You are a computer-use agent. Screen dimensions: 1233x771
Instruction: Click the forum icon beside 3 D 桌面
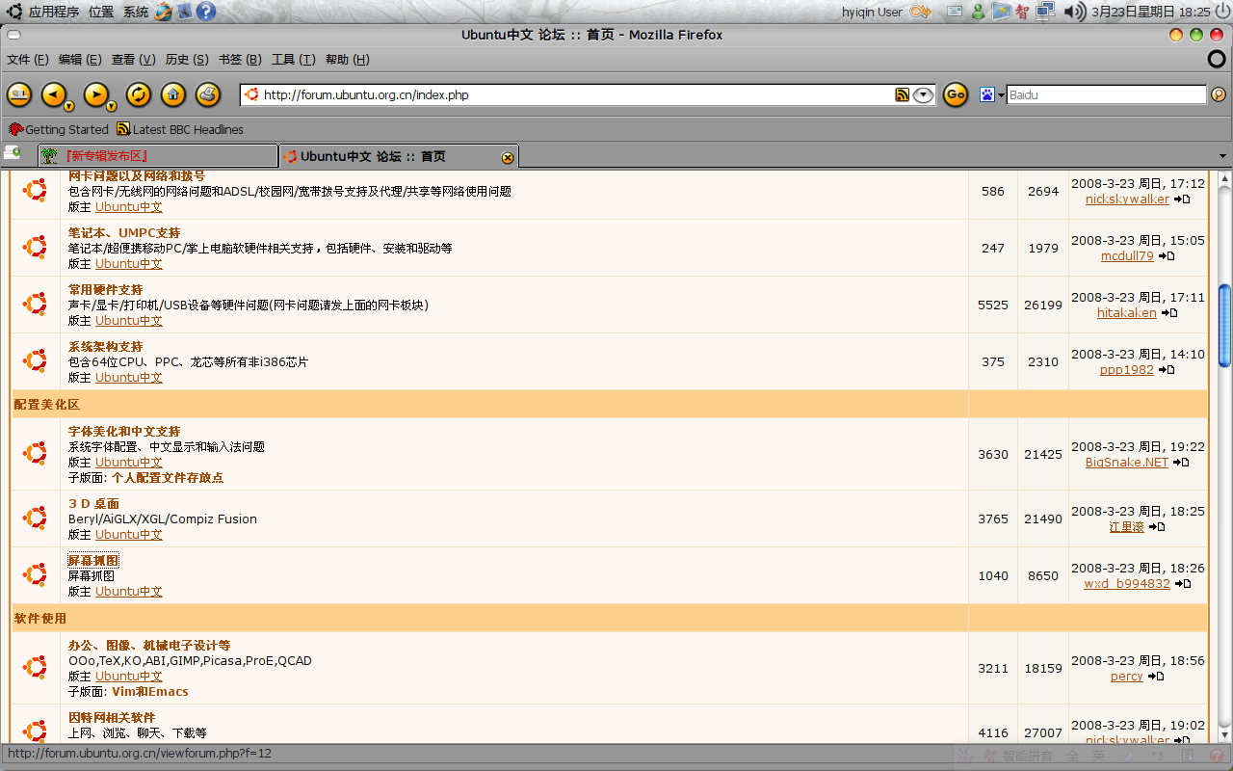[x=35, y=518]
